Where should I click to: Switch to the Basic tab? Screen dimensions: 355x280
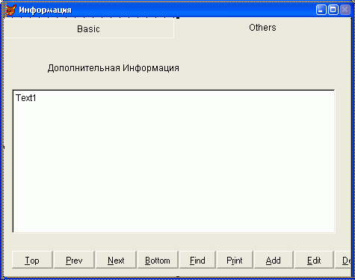(x=88, y=28)
